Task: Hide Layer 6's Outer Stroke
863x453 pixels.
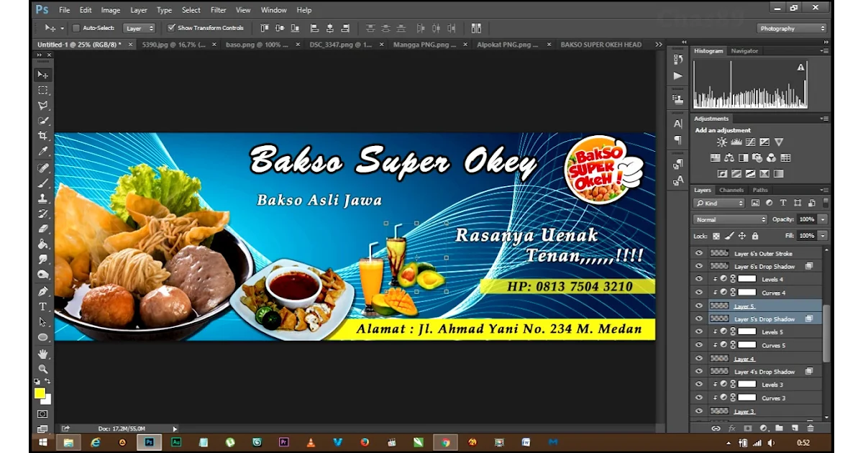Action: [x=698, y=253]
